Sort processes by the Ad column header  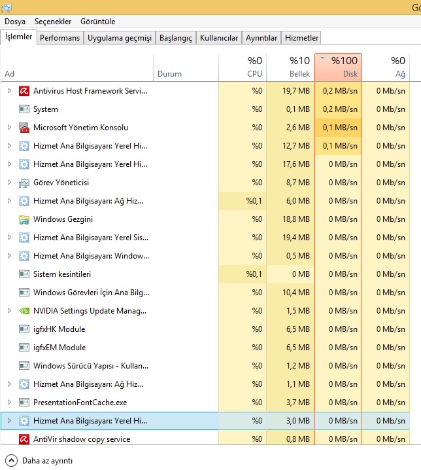76,67
